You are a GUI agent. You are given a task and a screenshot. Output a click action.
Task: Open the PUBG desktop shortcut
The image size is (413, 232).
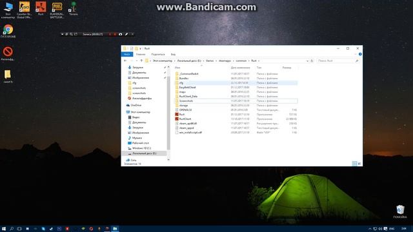(57, 10)
